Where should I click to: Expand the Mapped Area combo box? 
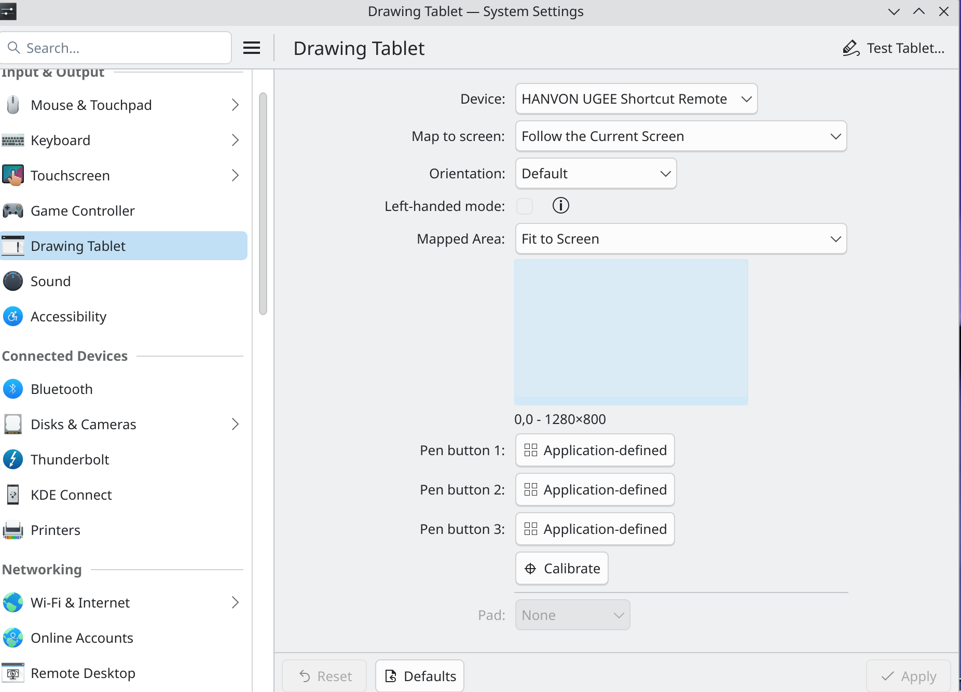pos(681,239)
